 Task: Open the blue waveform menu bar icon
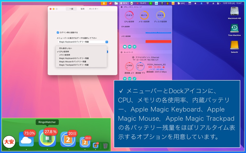(x=156, y=3)
